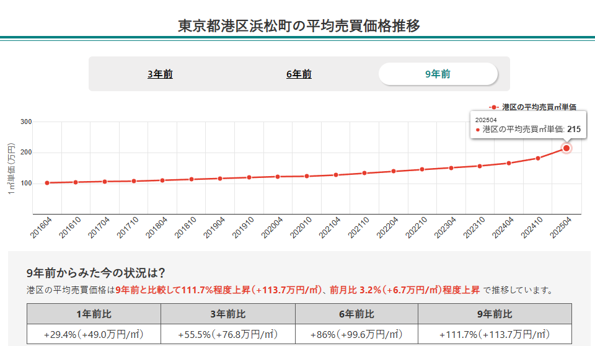
Task: Click the 201810 data point marker
Action: (x=192, y=179)
